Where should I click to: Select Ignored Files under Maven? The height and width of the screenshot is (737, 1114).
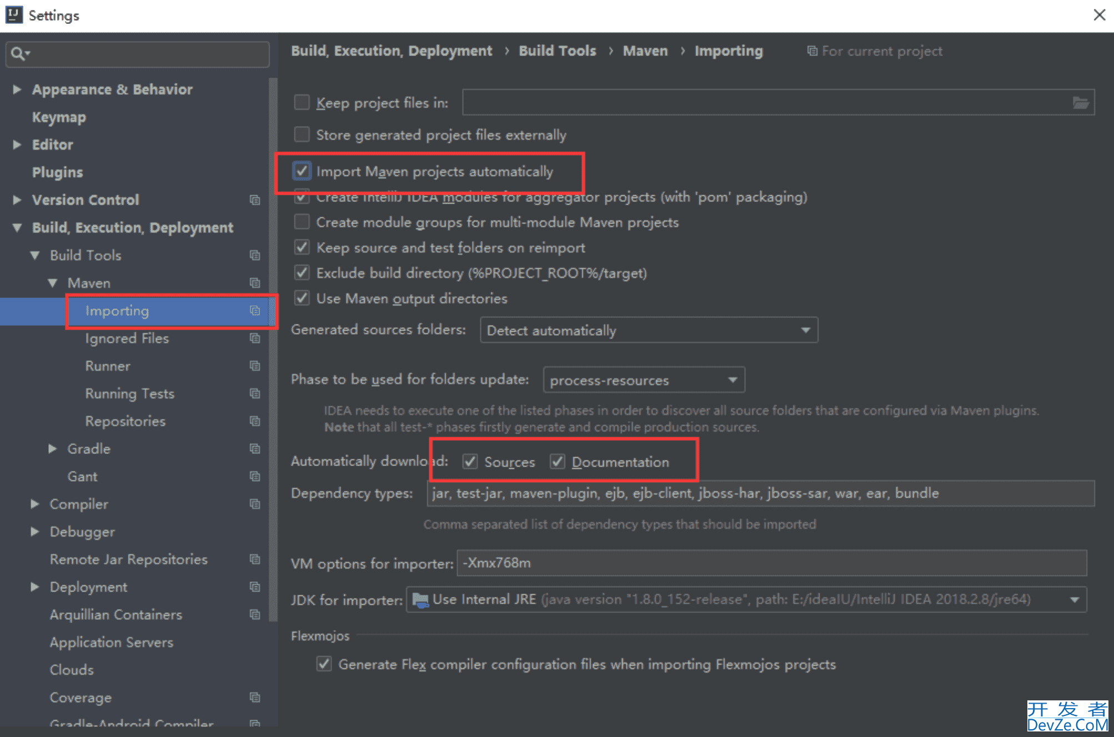(x=127, y=339)
